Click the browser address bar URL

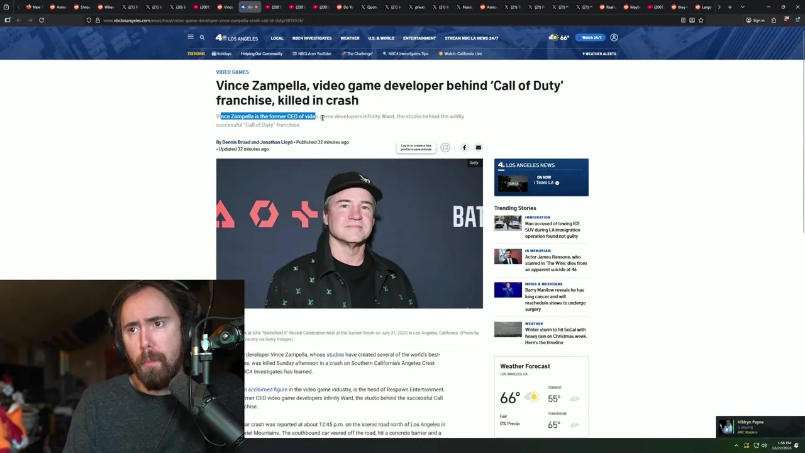pyautogui.click(x=203, y=20)
